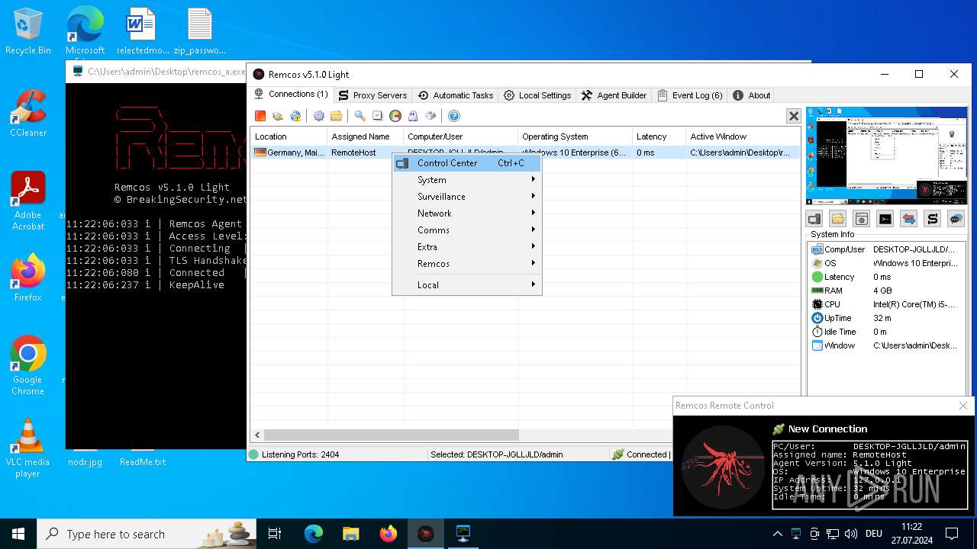Image resolution: width=977 pixels, height=549 pixels.
Task: Select the Idle Time row in System Info
Action: pos(887,332)
